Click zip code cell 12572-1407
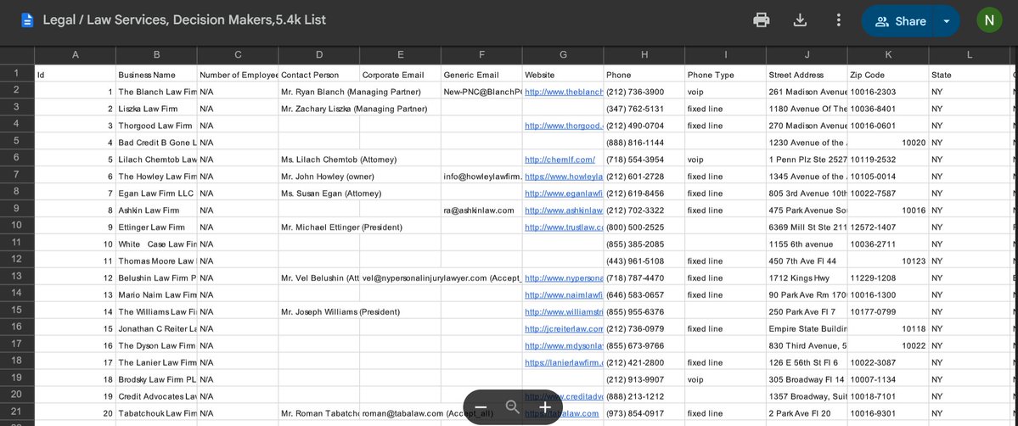The width and height of the screenshot is (1018, 426). [887, 227]
